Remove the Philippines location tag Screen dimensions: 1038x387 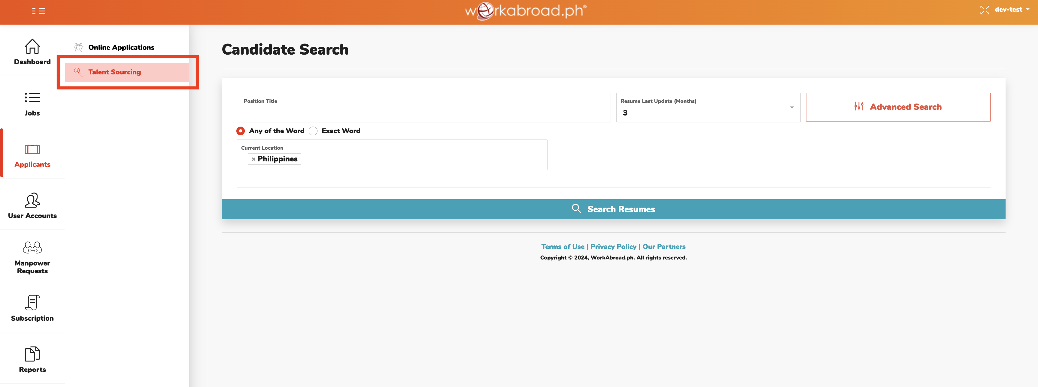point(253,159)
